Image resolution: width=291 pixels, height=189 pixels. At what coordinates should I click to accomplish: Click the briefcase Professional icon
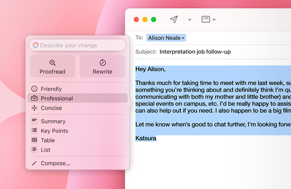pyautogui.click(x=34, y=99)
